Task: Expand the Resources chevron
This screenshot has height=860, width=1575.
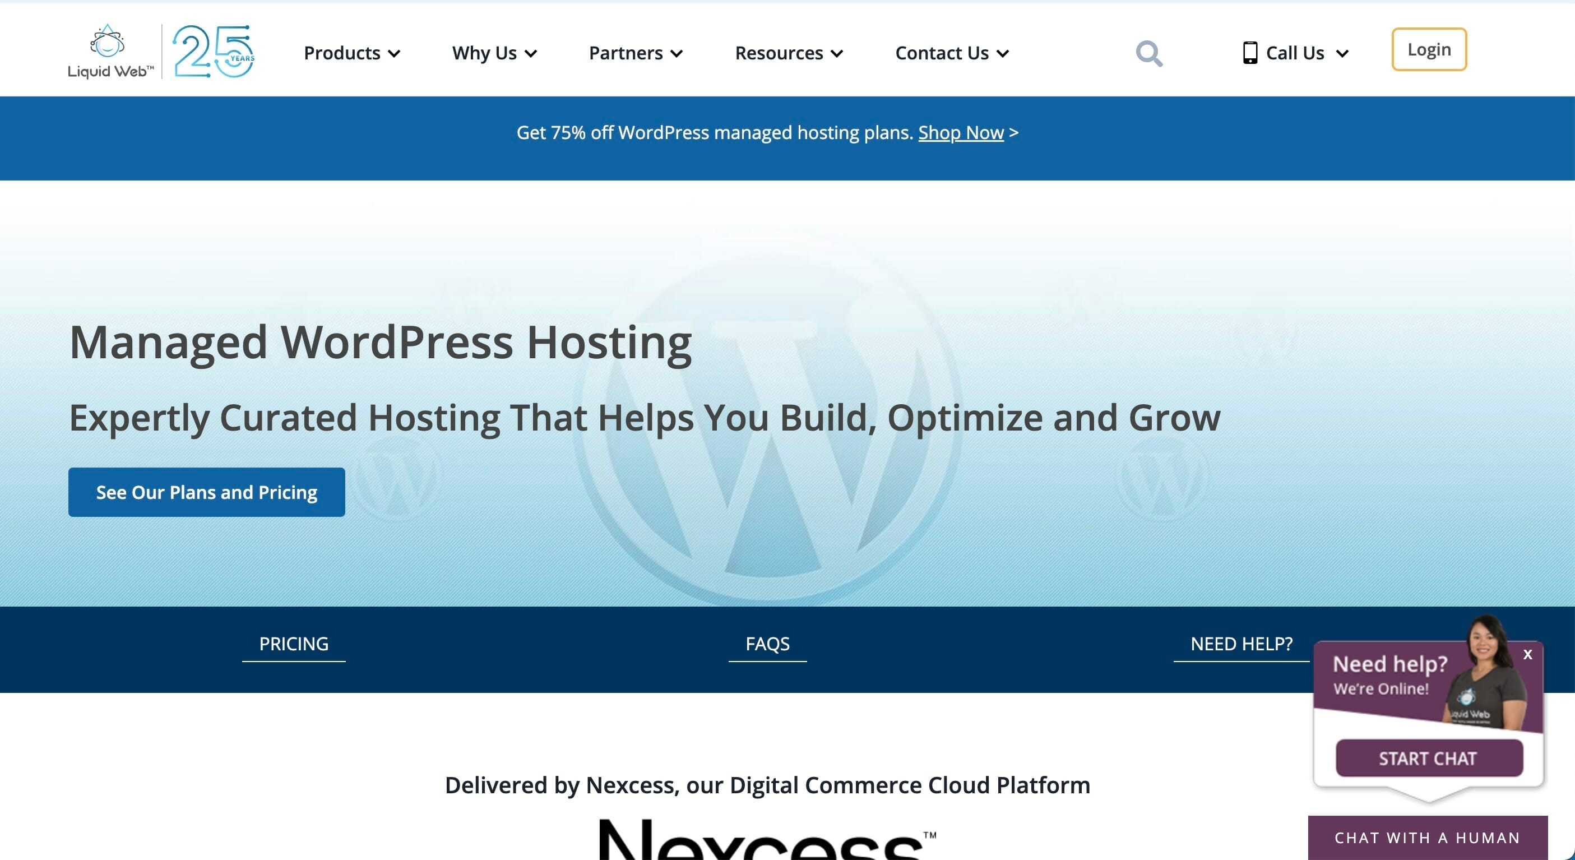Action: 837,54
